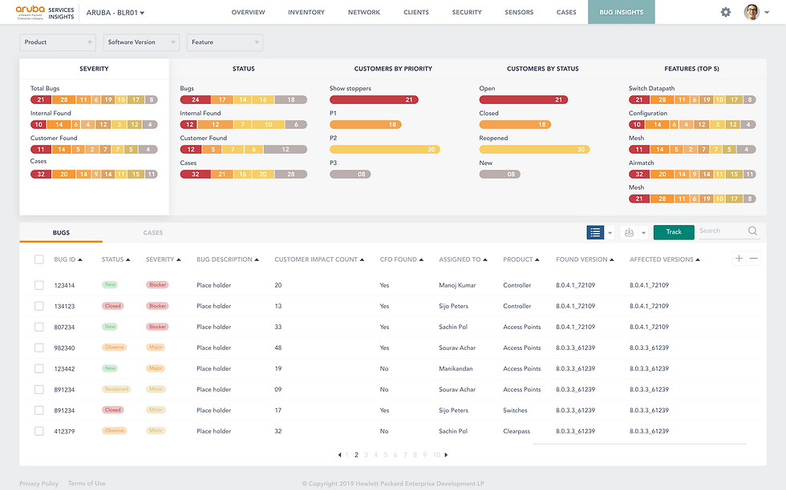The image size is (786, 490).
Task: Check the box for bug 123414
Action: (x=39, y=285)
